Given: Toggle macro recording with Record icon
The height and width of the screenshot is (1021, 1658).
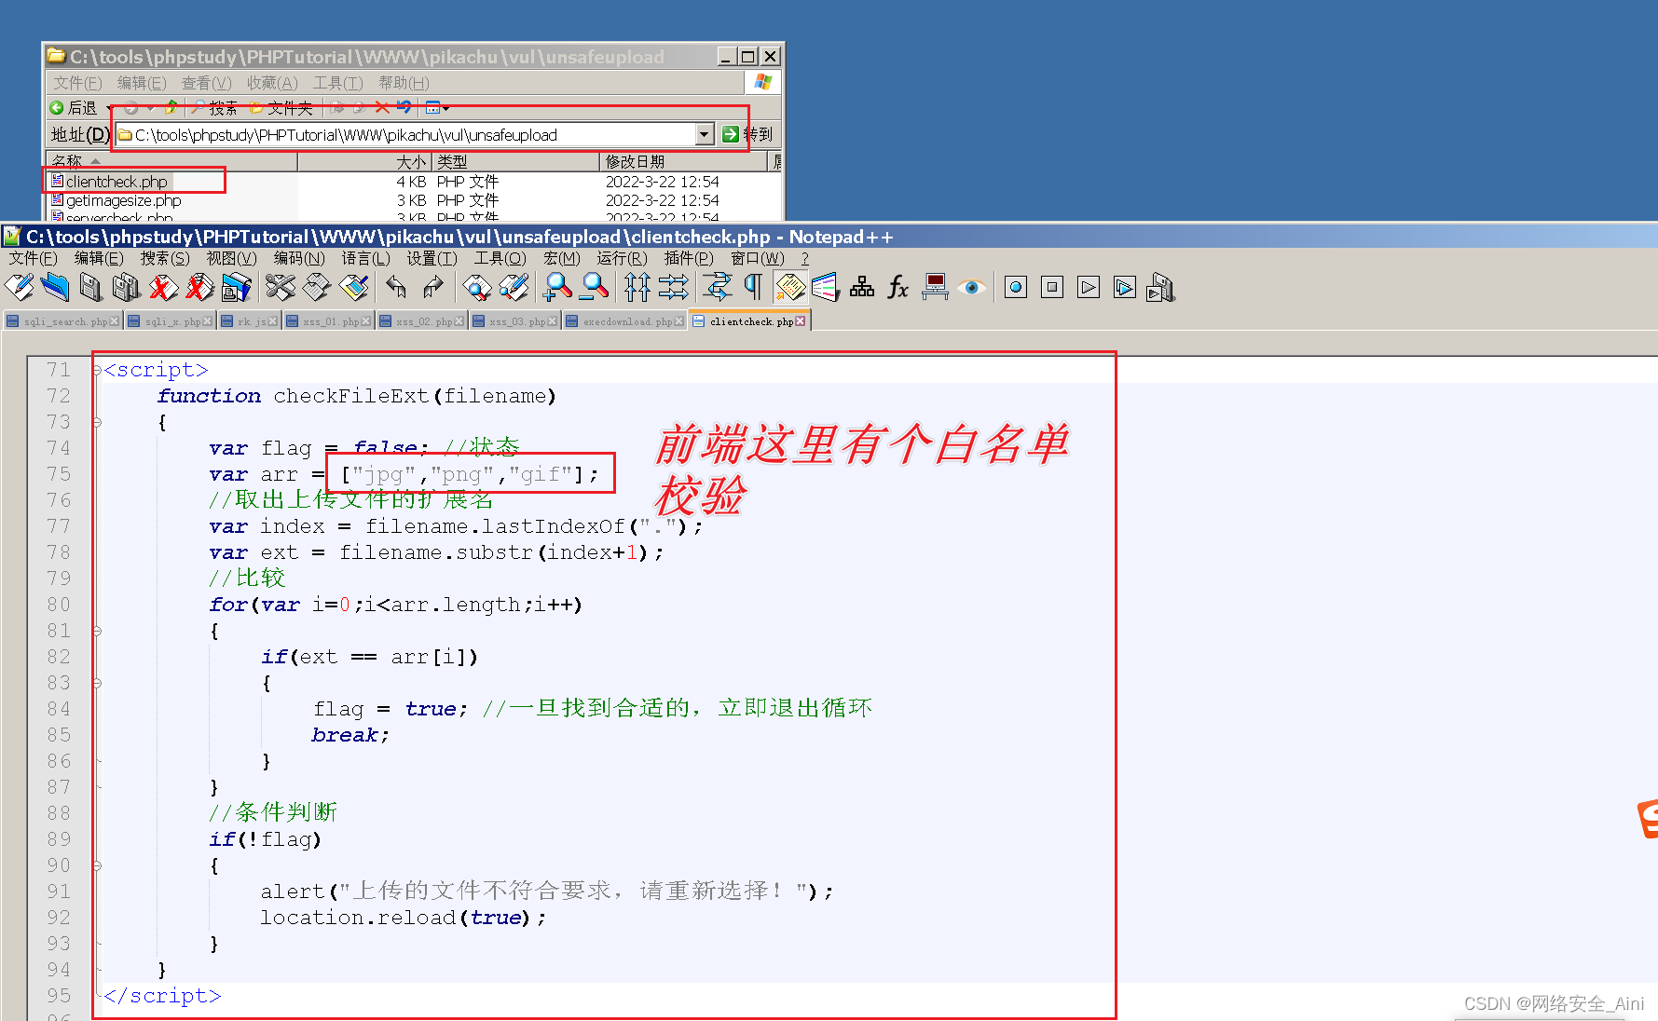Looking at the screenshot, I should click(x=1015, y=287).
